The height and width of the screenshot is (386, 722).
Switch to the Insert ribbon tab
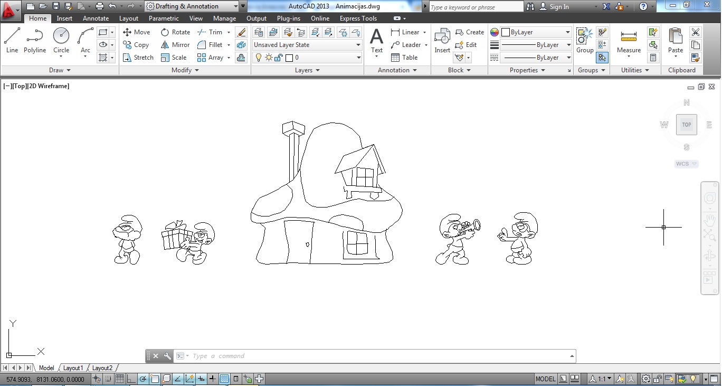click(64, 18)
